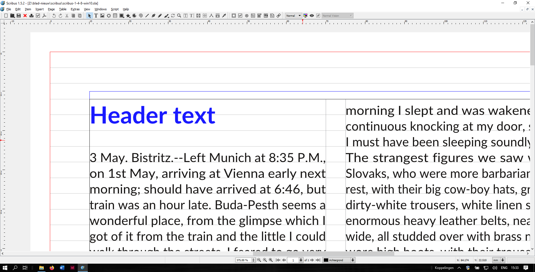Click the zoom out magnifier button
The image size is (535, 272).
pyautogui.click(x=259, y=260)
